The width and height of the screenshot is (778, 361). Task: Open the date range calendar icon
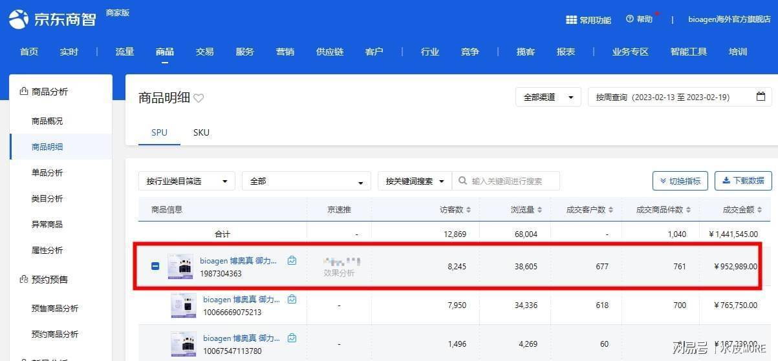(x=761, y=97)
